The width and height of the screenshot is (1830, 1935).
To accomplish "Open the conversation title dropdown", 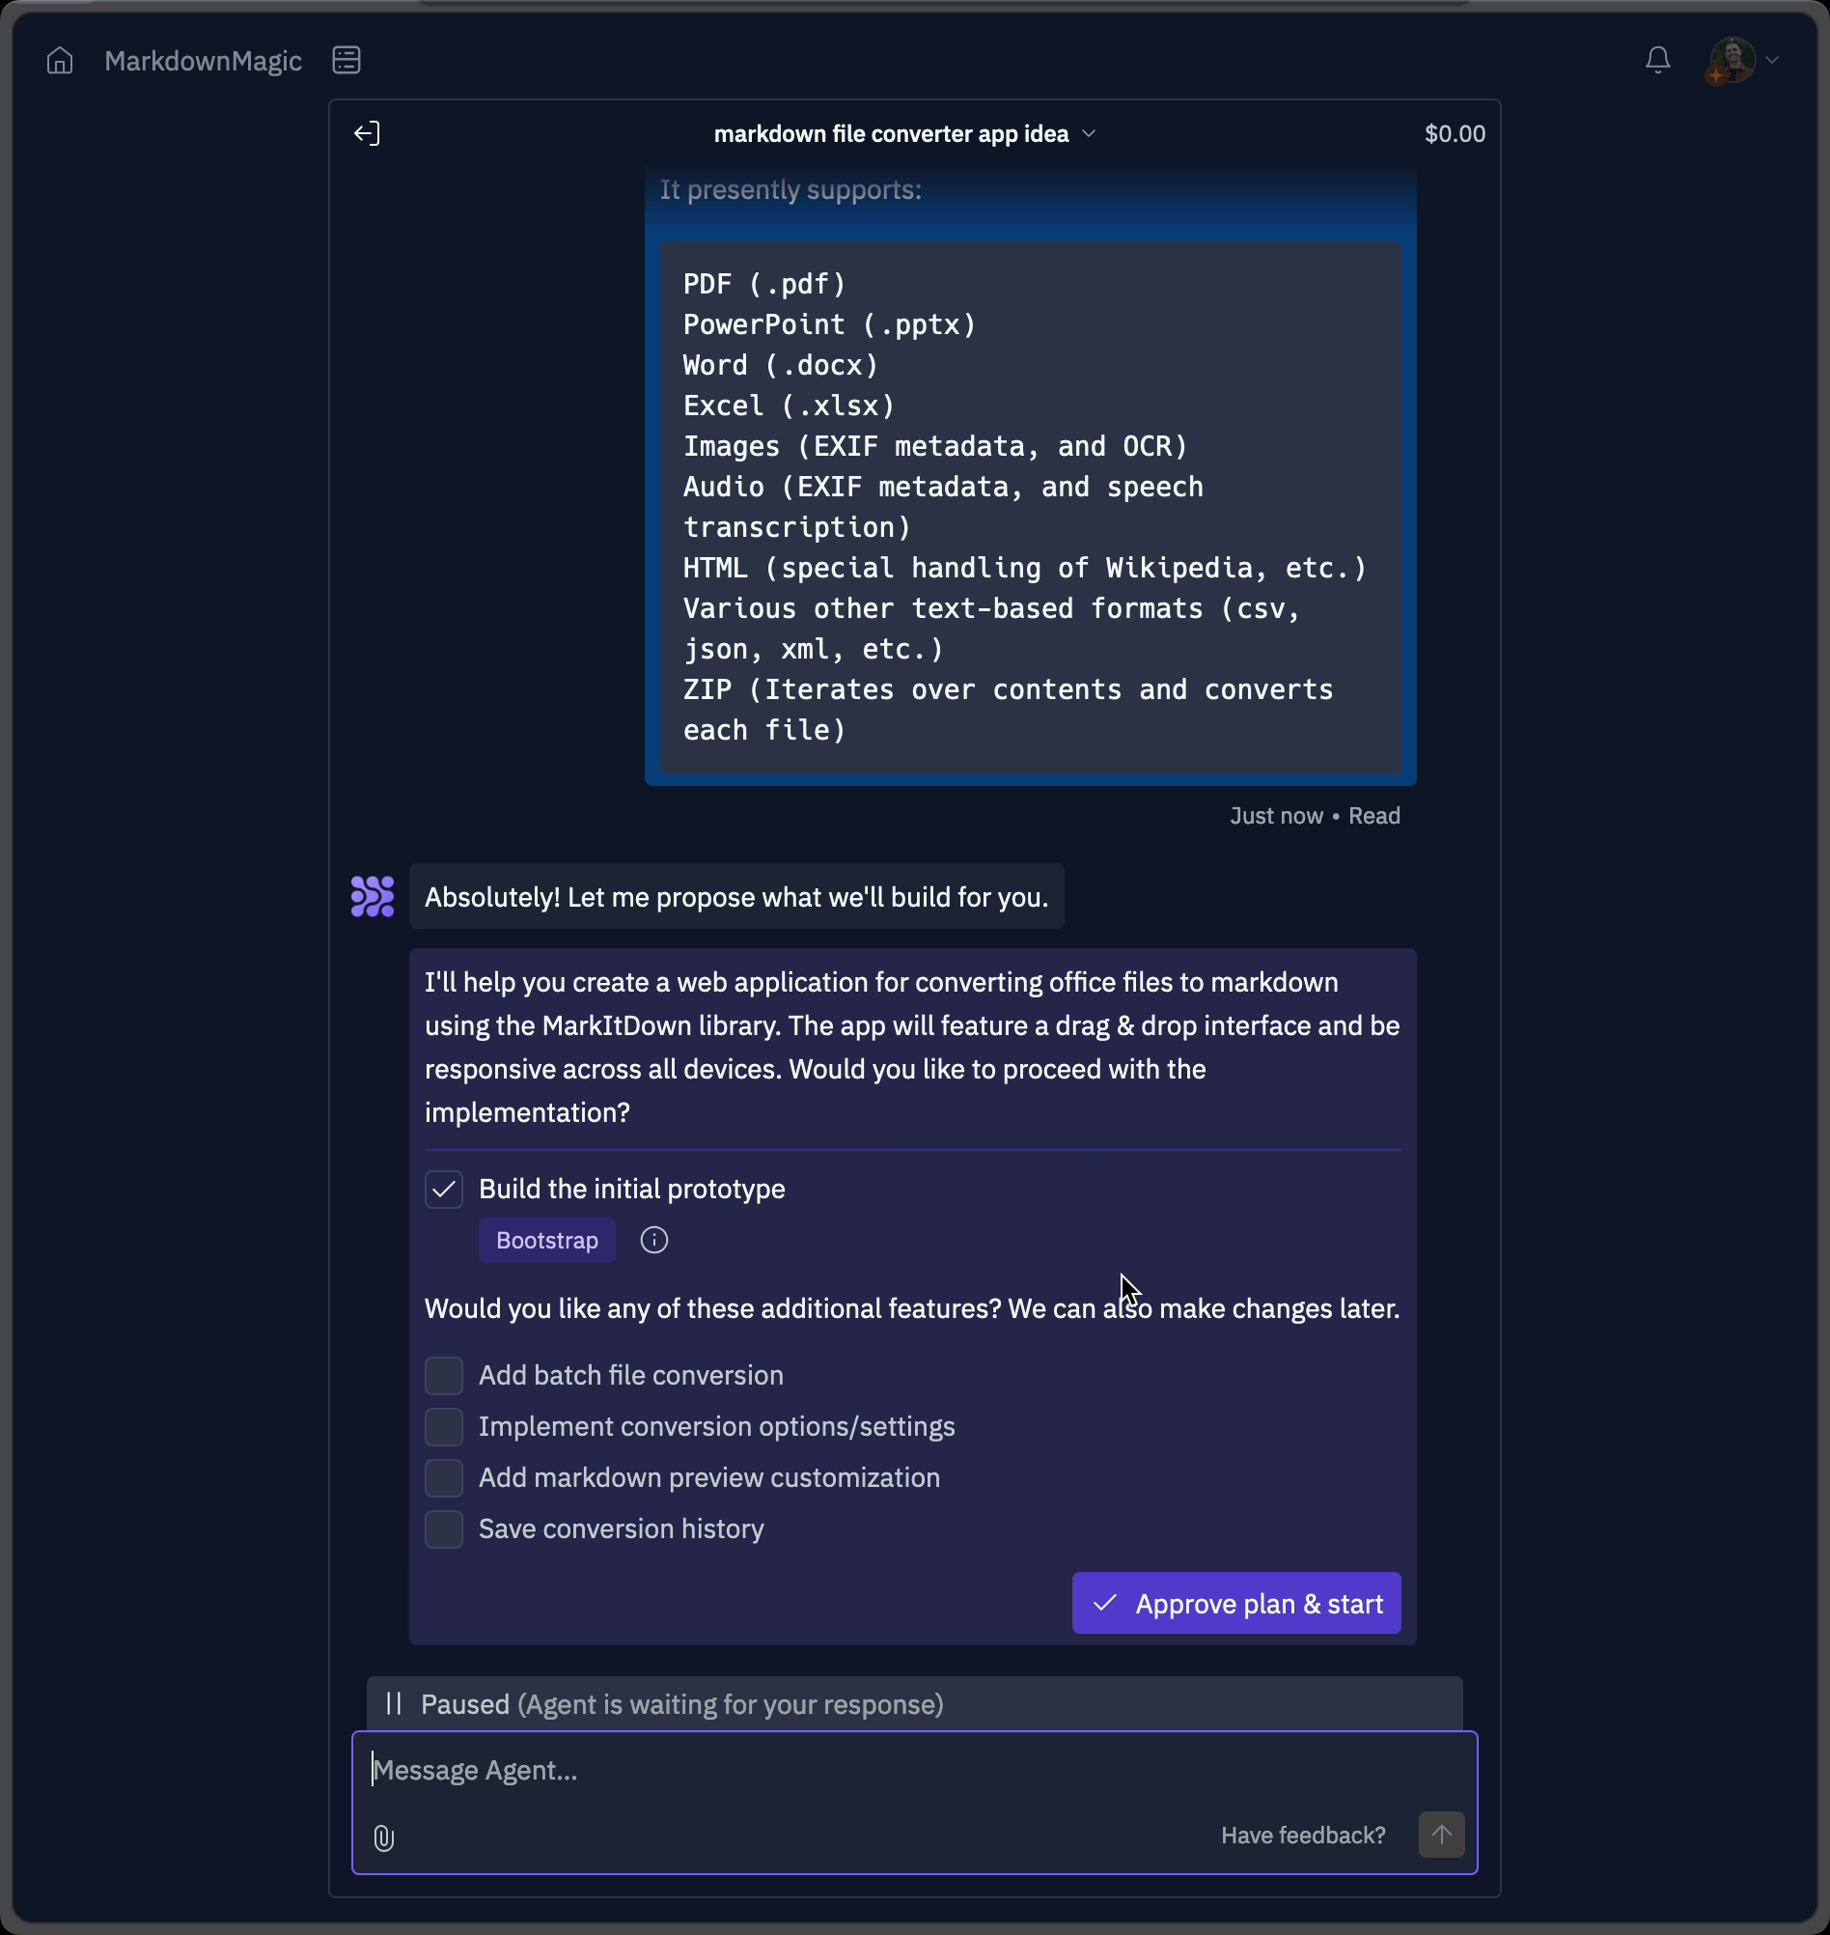I will pos(904,133).
